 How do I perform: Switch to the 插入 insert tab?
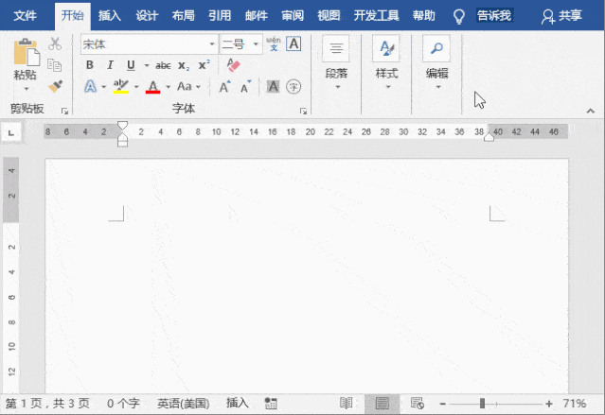109,16
